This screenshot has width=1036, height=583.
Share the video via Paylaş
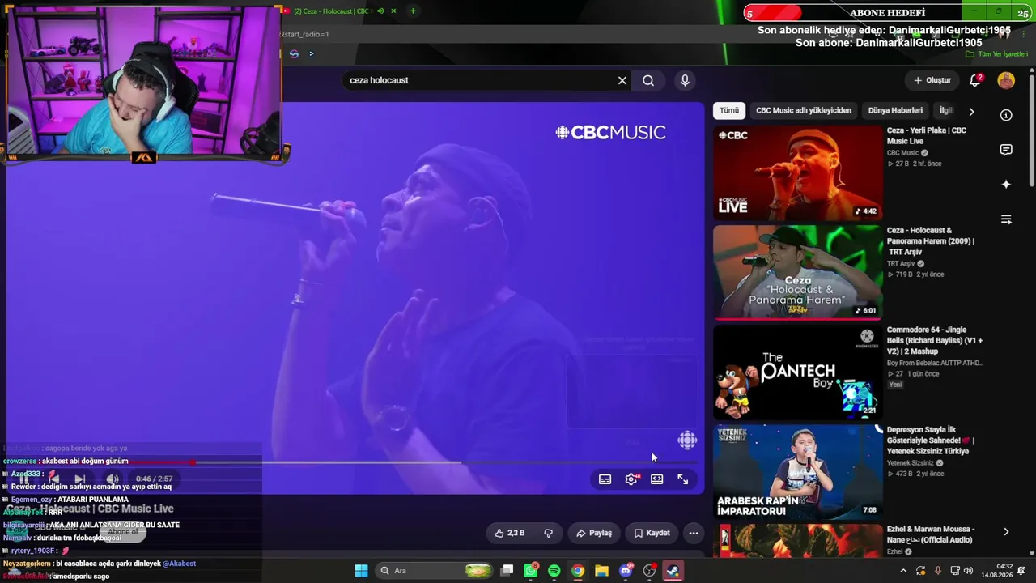coord(593,533)
